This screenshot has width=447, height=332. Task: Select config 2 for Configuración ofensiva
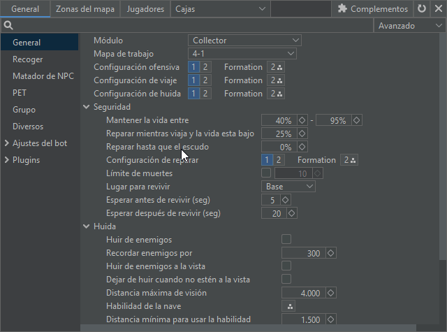click(x=205, y=67)
